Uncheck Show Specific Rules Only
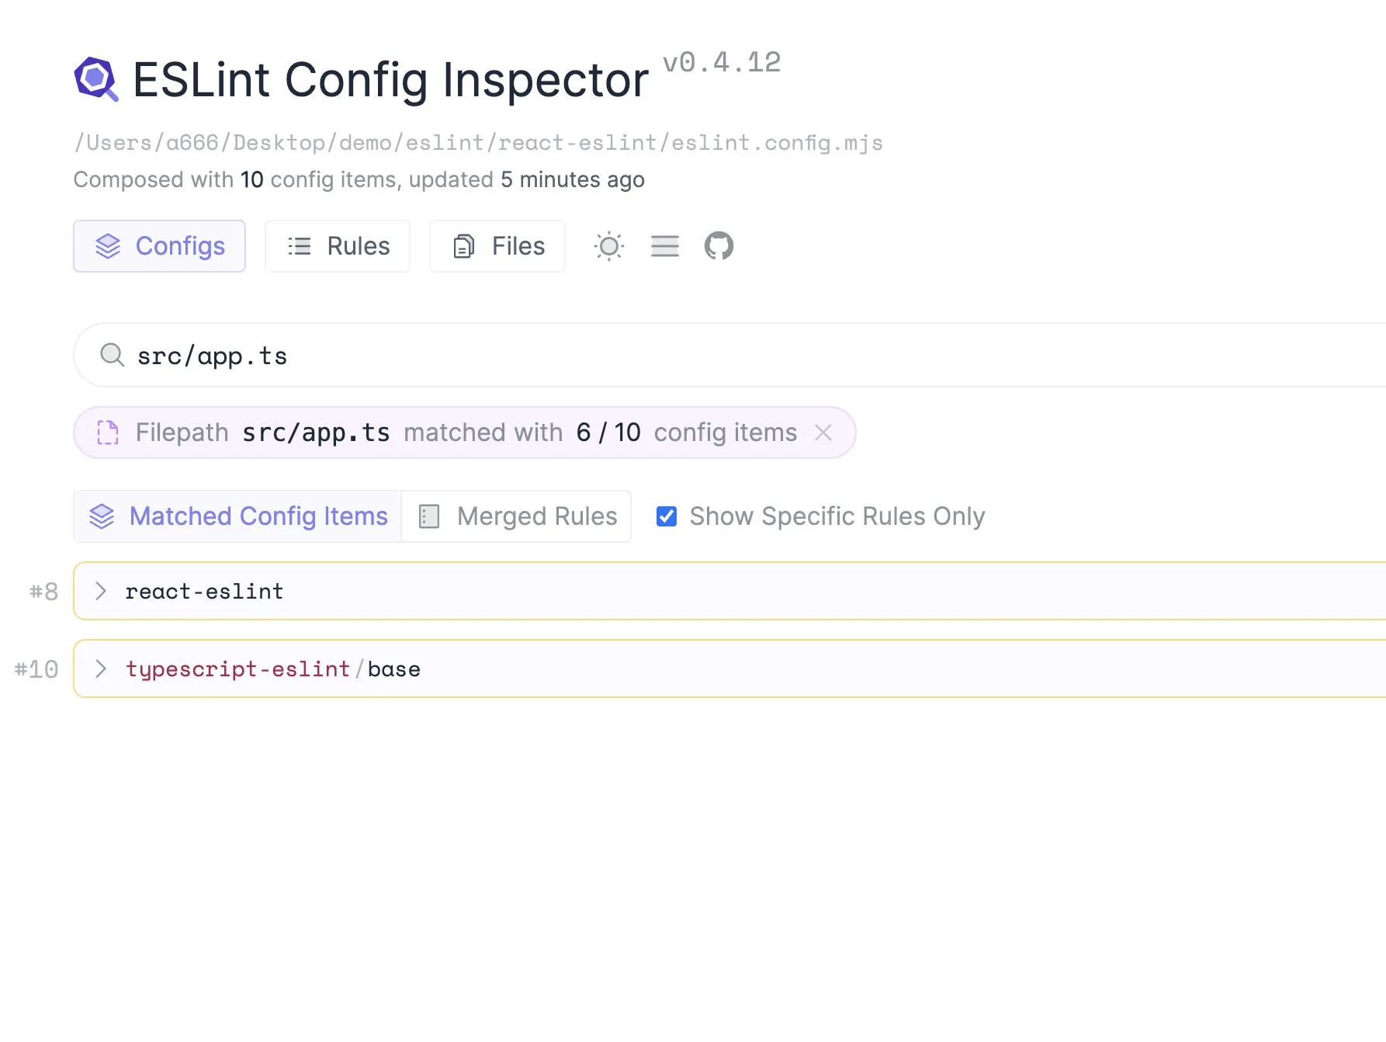The image size is (1386, 1042). pos(667,516)
